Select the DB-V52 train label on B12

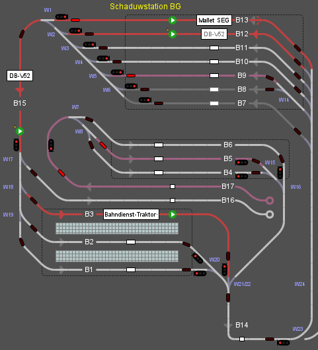pyautogui.click(x=214, y=34)
